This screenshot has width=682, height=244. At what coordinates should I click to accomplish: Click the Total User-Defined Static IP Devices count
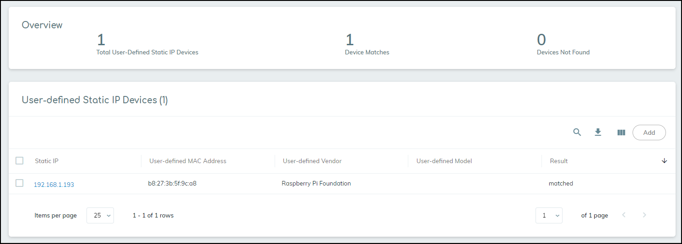pyautogui.click(x=101, y=40)
